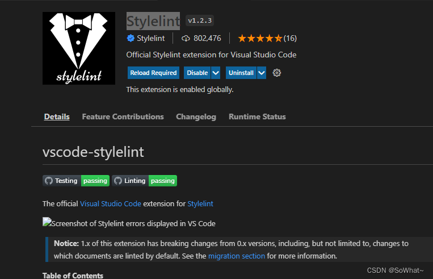Click the broken screenshot image placeholder
433x279 pixels.
(47, 222)
